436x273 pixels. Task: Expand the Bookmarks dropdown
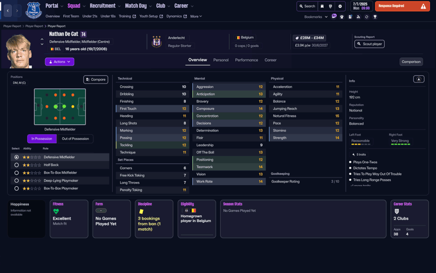tap(316, 17)
